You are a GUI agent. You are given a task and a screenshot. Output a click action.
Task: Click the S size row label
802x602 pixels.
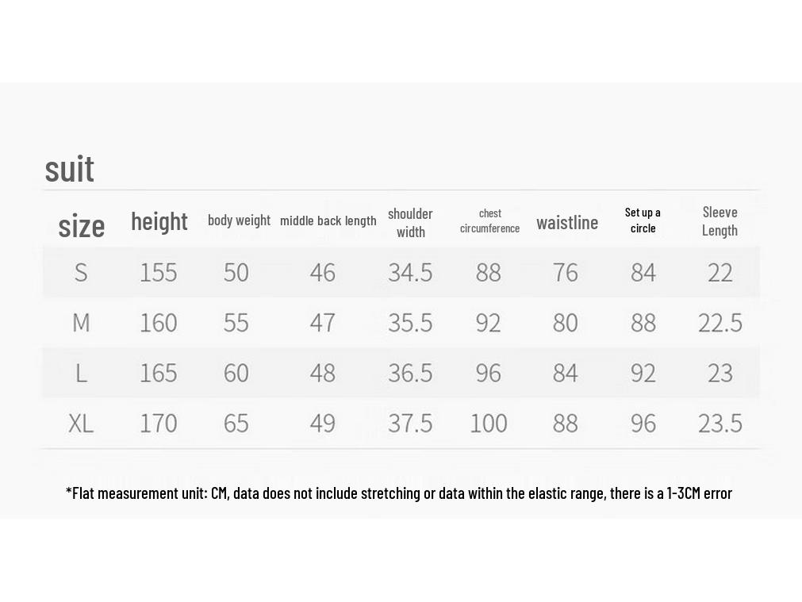pos(81,272)
